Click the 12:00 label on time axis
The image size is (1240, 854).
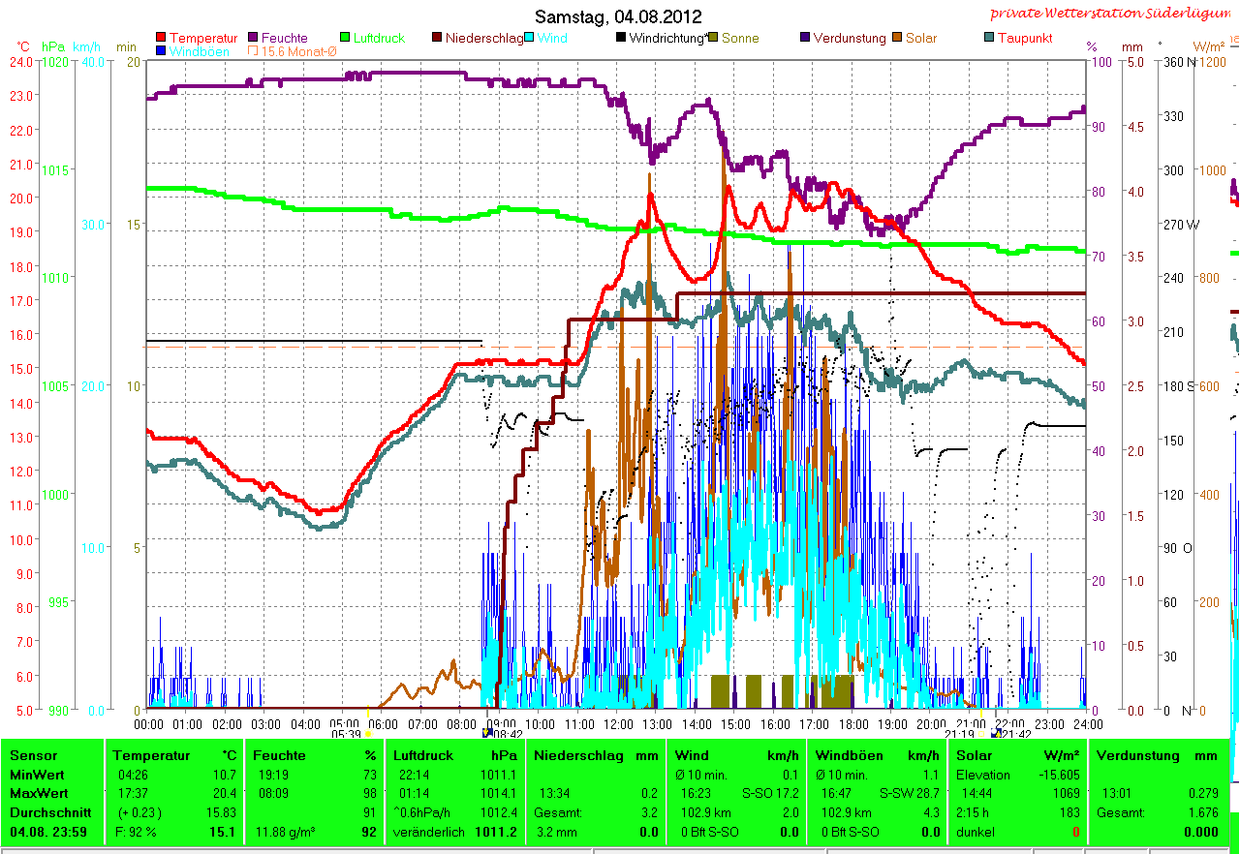click(x=617, y=723)
